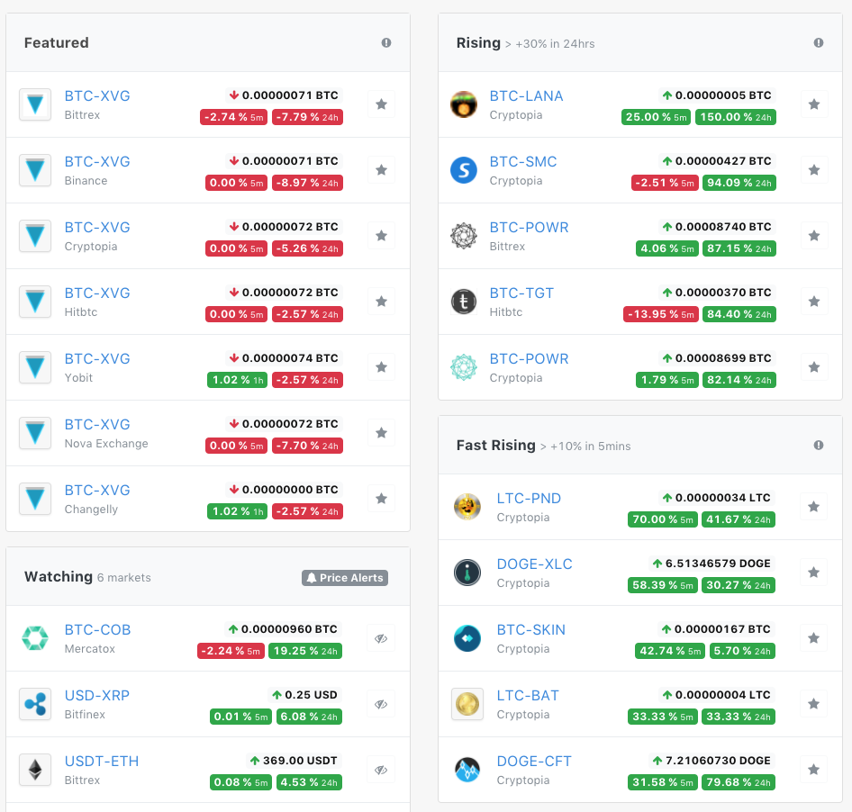
Task: Toggle visibility of the USDT-ETH market
Action: (380, 770)
